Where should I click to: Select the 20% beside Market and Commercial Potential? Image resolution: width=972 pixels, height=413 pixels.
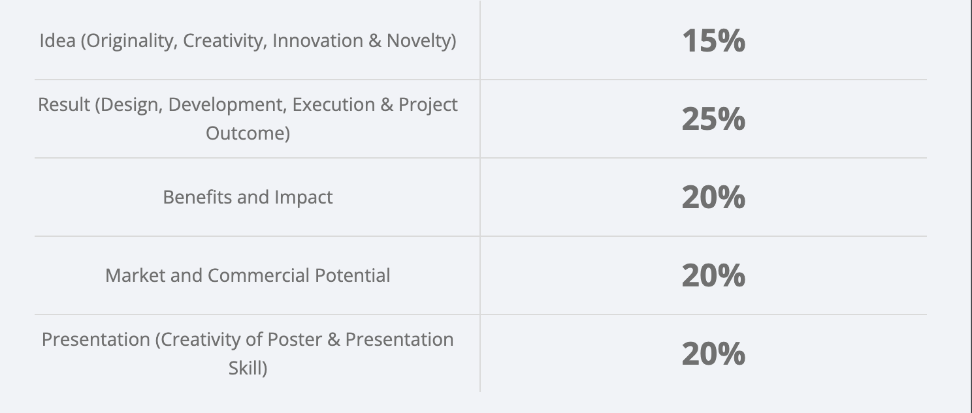[713, 275]
